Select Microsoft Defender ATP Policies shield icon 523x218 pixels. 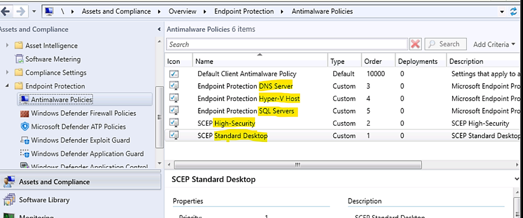(24, 127)
